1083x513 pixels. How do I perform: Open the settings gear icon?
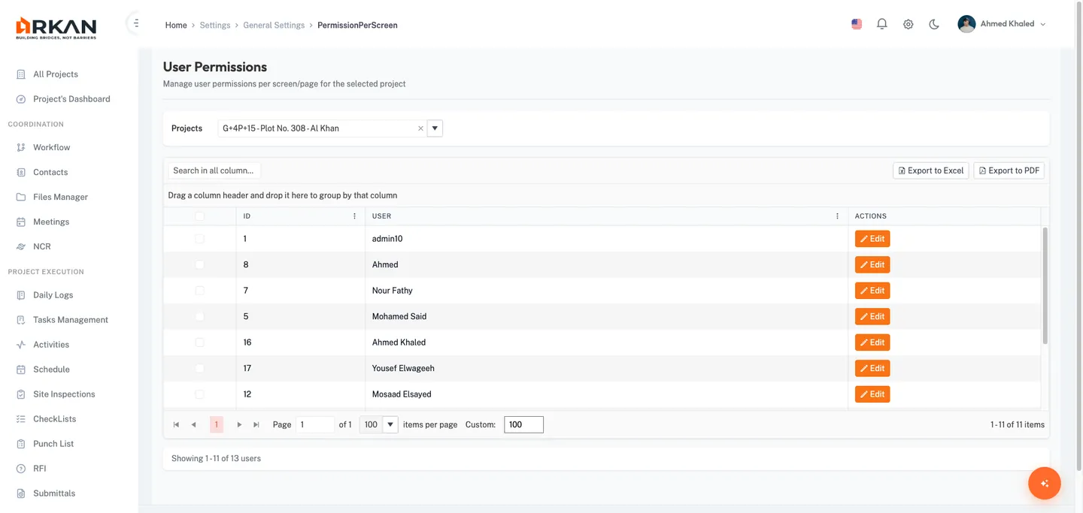[x=908, y=23]
